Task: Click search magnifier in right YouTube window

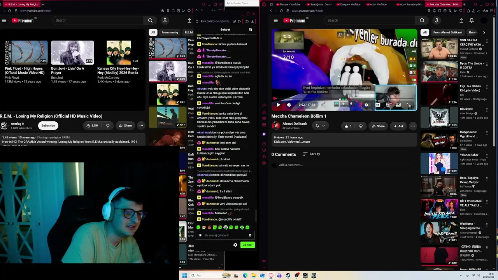Action: pos(422,20)
